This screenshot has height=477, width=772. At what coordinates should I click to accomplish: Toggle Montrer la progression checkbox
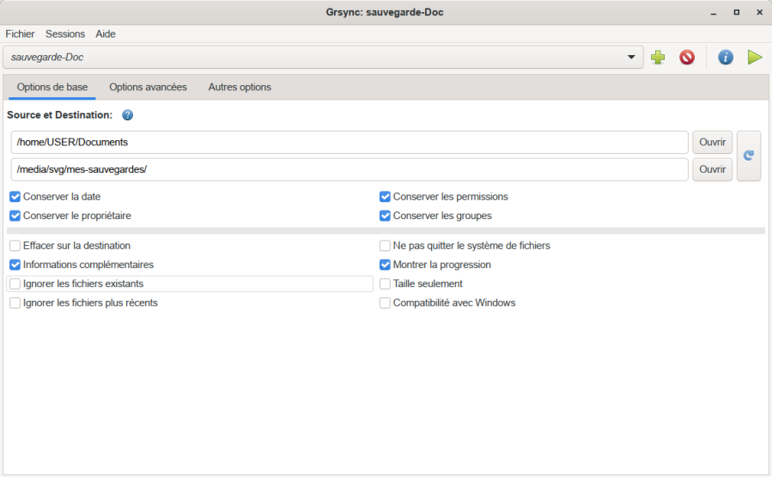(x=386, y=265)
